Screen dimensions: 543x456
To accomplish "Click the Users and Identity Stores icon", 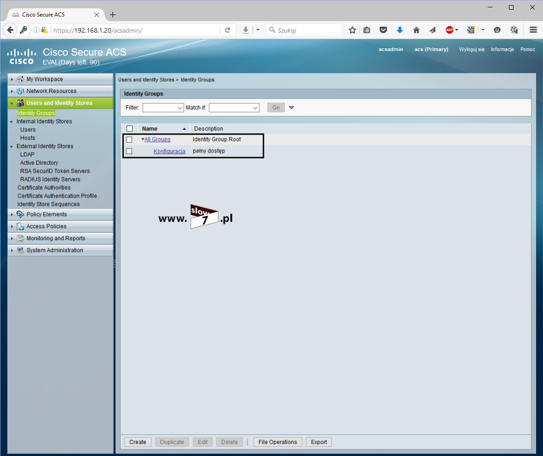I will click(x=20, y=103).
